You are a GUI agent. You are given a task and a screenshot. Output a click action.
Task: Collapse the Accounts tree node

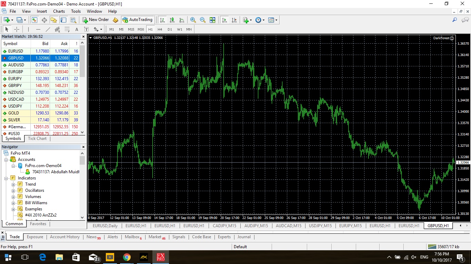(x=6, y=159)
